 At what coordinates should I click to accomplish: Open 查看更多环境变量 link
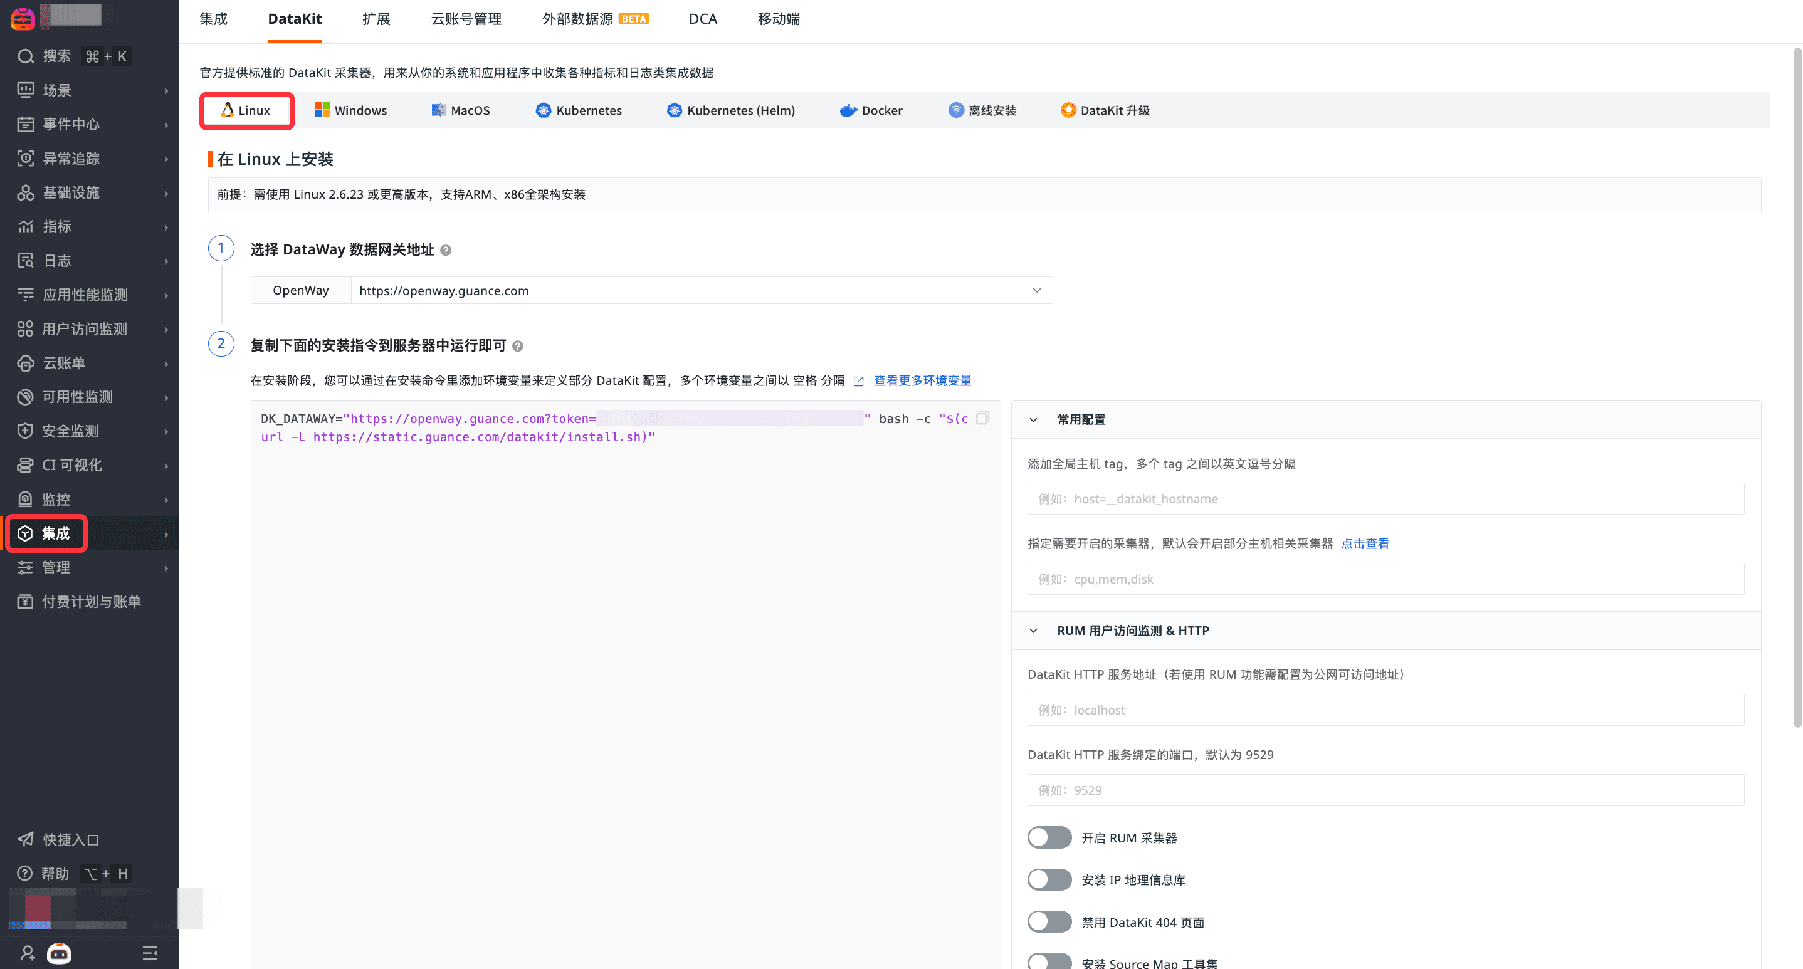point(922,380)
